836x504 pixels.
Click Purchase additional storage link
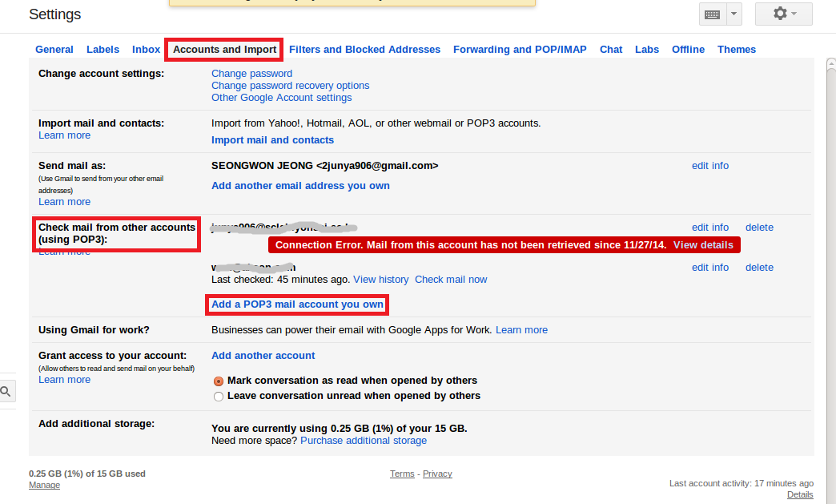point(364,441)
